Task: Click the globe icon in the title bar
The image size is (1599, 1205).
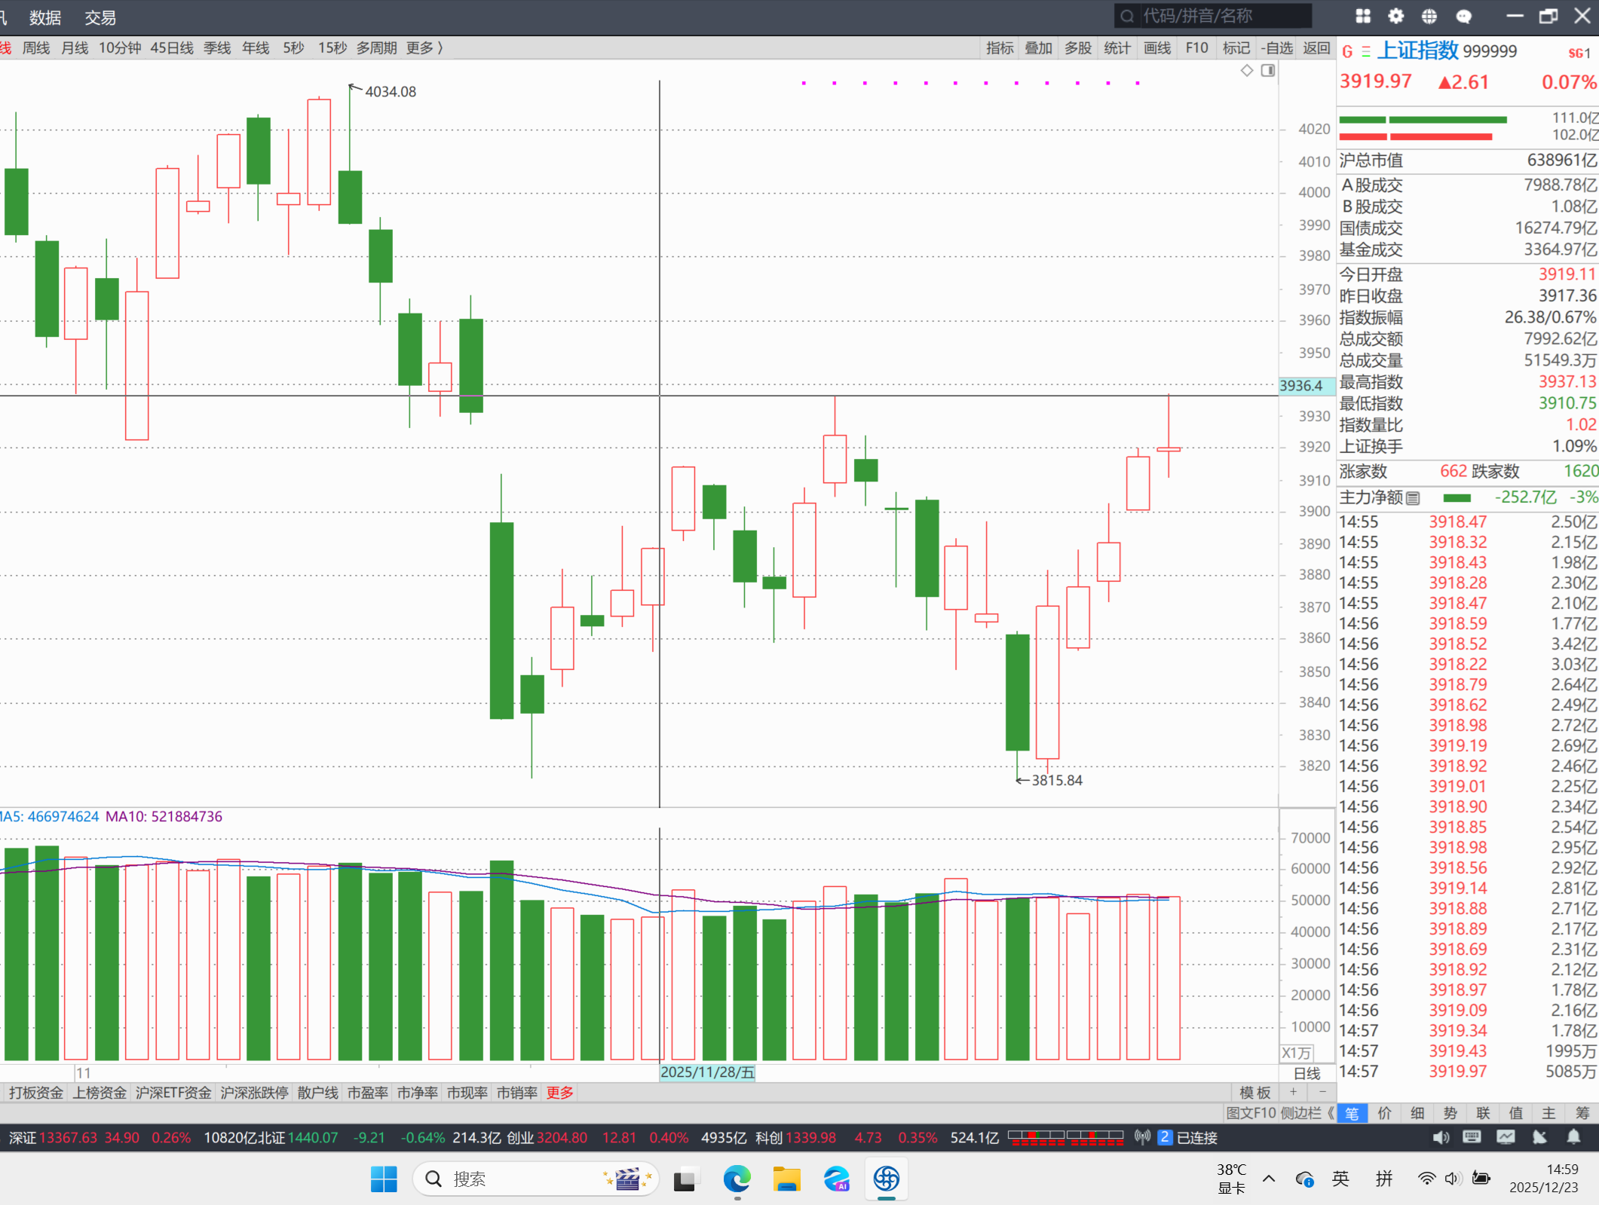Action: coord(1429,16)
